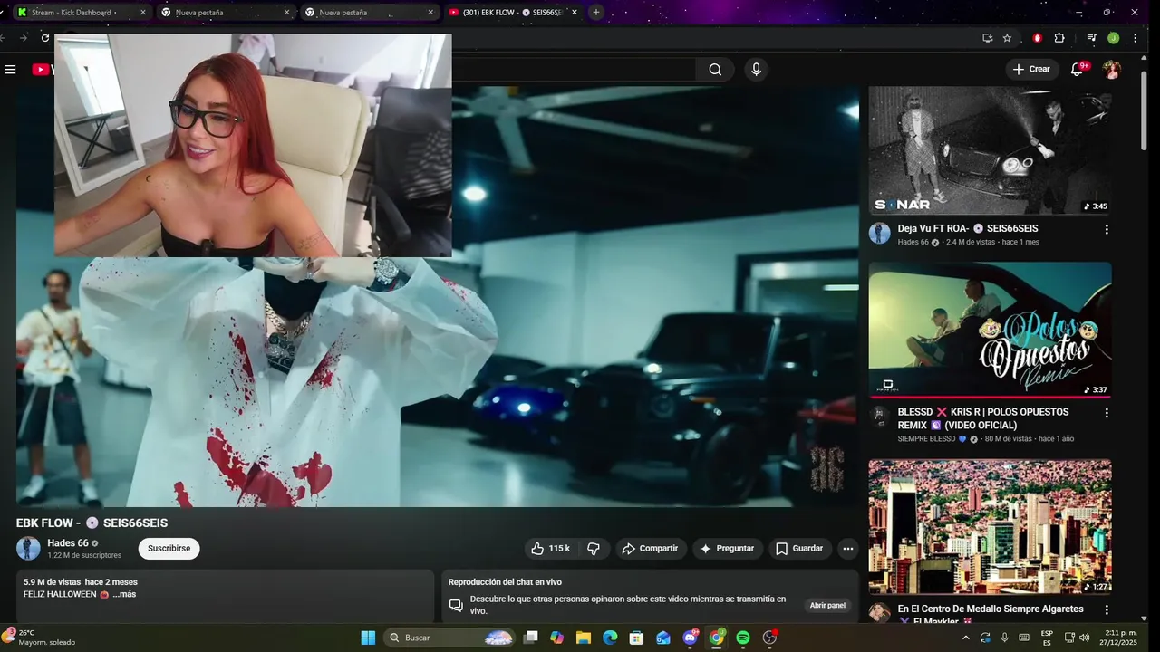The height and width of the screenshot is (652, 1160).
Task: Open File Explorer from the taskbar
Action: point(584,638)
